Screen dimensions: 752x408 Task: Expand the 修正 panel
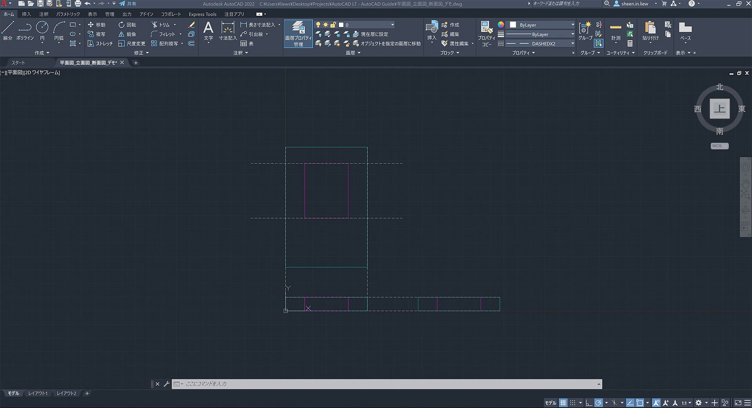[x=141, y=53]
